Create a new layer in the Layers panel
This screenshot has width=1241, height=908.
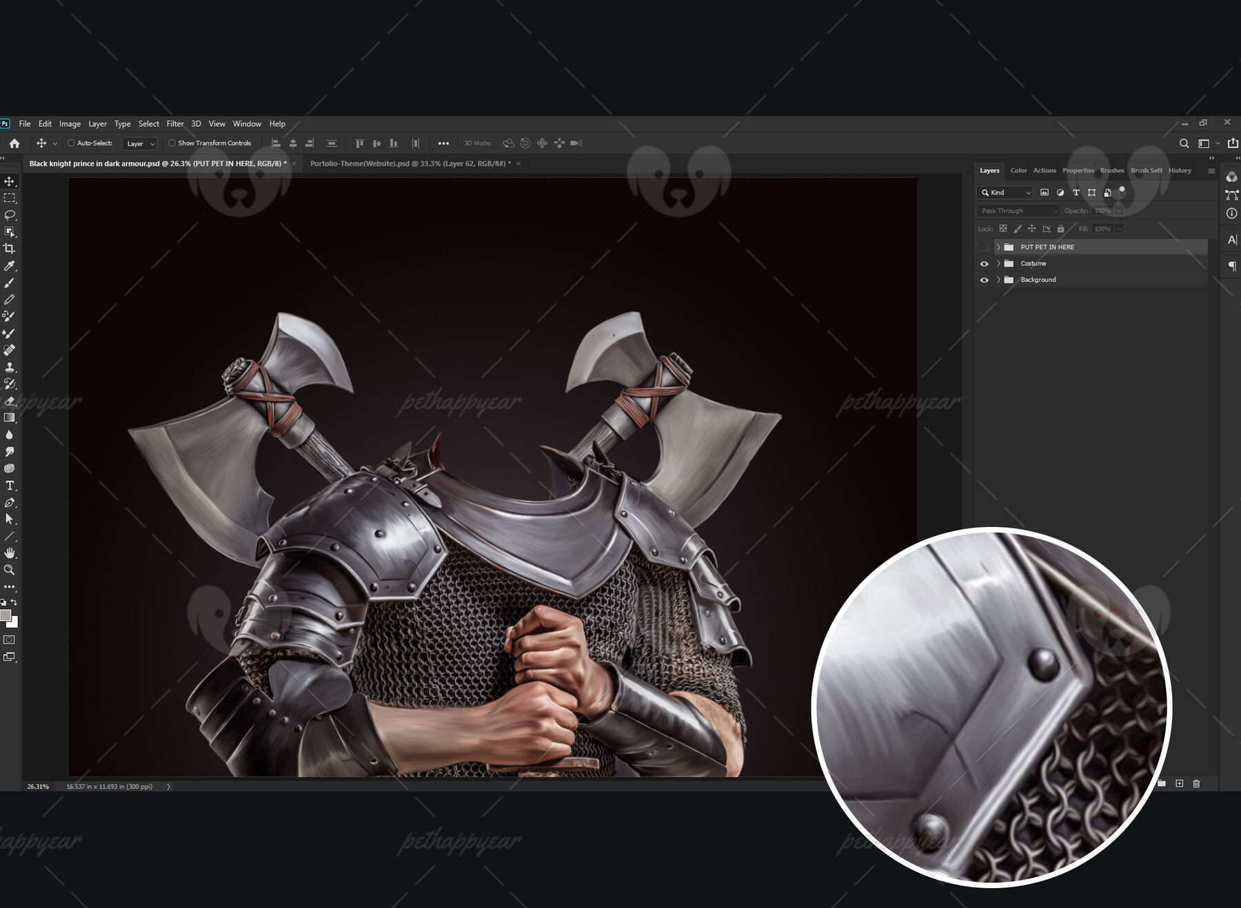pyautogui.click(x=1180, y=784)
